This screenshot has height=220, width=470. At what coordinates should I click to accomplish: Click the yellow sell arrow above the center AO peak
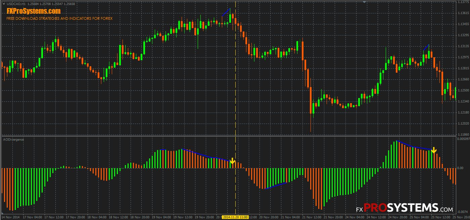click(233, 161)
